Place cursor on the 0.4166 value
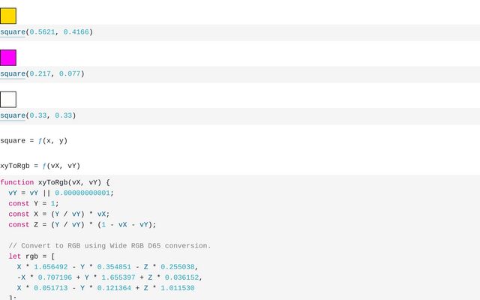Viewport: 480px width, 300px height. pos(76,32)
